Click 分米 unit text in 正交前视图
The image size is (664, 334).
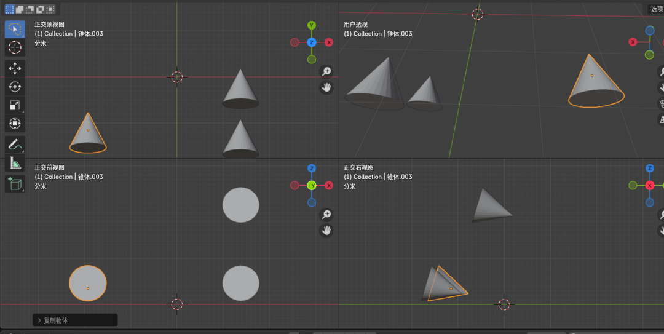point(41,186)
